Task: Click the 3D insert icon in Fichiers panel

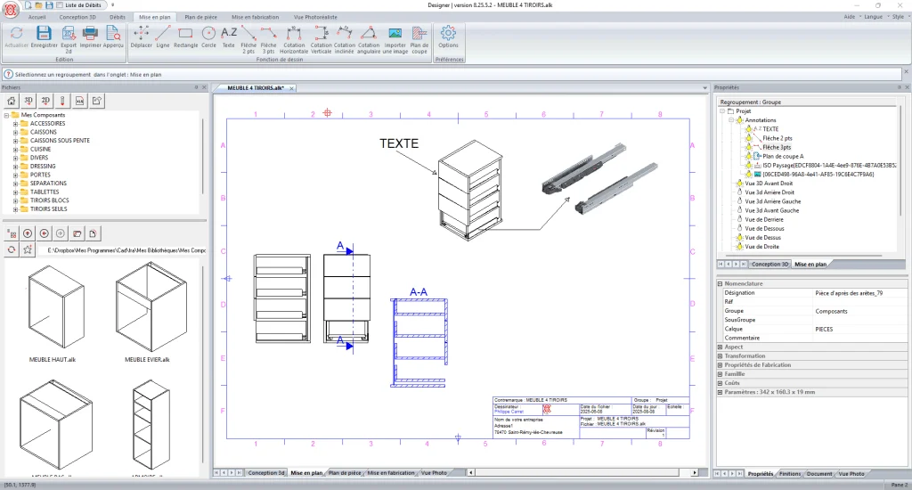Action: tap(28, 101)
